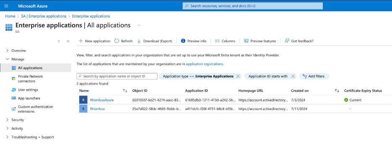Click the Columns icon

tap(217, 41)
